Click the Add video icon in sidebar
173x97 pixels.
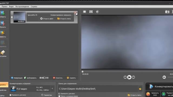(3, 14)
